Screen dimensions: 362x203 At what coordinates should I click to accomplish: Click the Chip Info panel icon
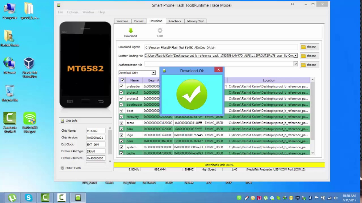(62, 121)
